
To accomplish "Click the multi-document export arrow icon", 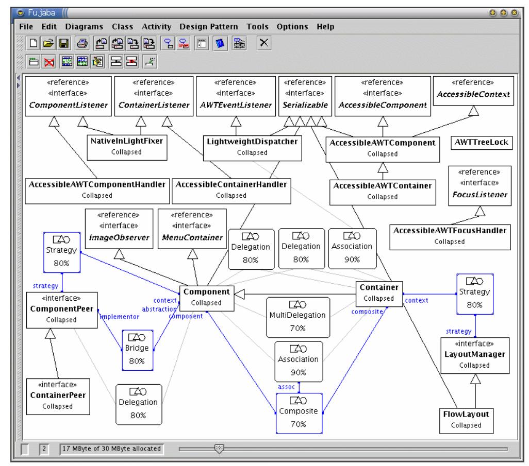I will coord(148,43).
